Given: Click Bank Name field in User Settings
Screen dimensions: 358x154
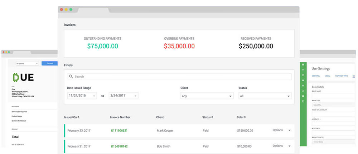Looking at the screenshot, I should 334,96.
